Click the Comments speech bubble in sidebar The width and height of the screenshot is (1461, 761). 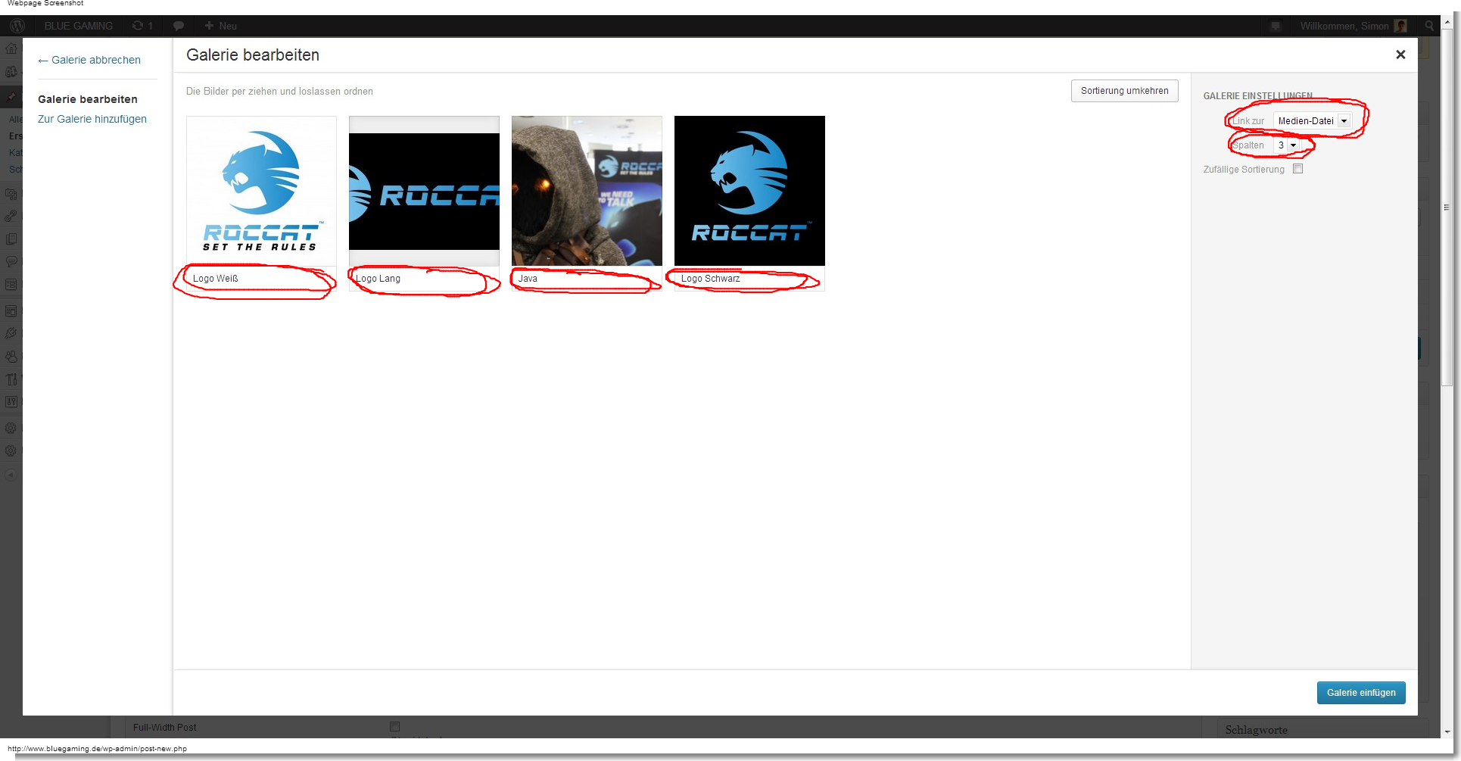pyautogui.click(x=11, y=261)
